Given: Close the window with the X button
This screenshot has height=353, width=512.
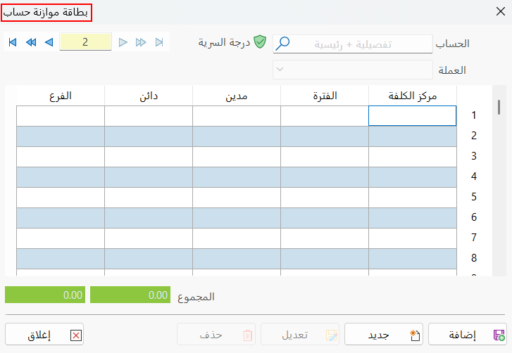Looking at the screenshot, I should click(x=501, y=11).
